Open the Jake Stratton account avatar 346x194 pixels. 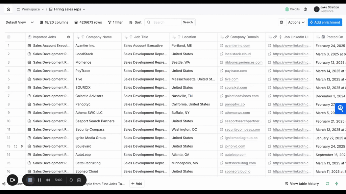pyautogui.click(x=316, y=9)
